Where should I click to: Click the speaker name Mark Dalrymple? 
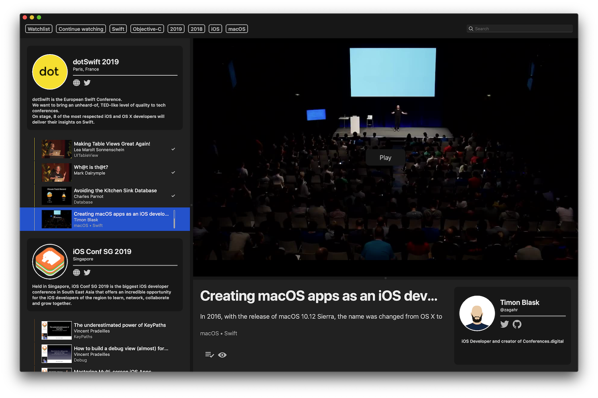89,173
